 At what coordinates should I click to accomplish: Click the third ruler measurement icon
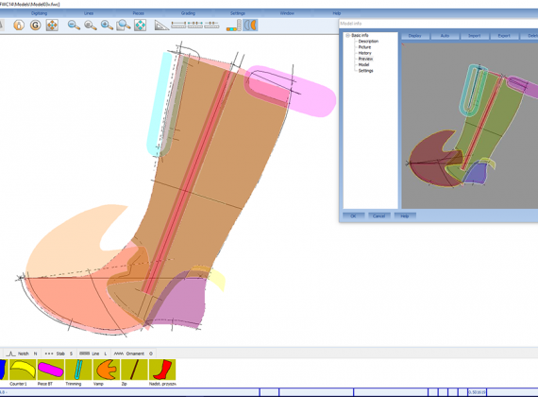(211, 25)
